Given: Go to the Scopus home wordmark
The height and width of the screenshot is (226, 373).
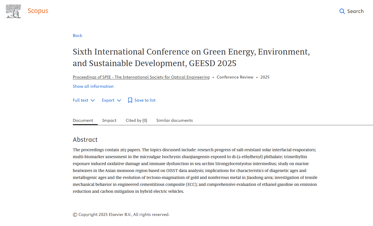Looking at the screenshot, I should pyautogui.click(x=38, y=11).
